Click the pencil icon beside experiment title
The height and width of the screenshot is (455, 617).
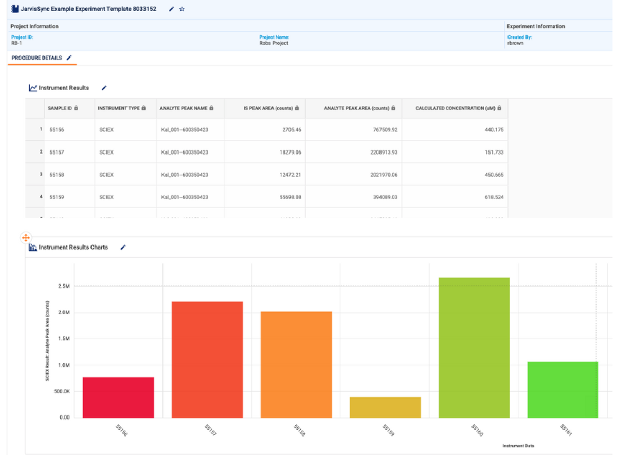pos(172,9)
